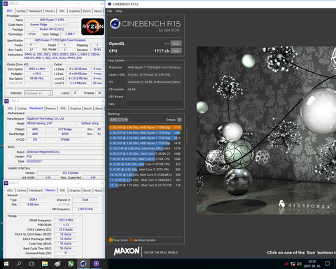Open the taskbar search magnifier
336x269 pixels.
[x=19, y=264]
